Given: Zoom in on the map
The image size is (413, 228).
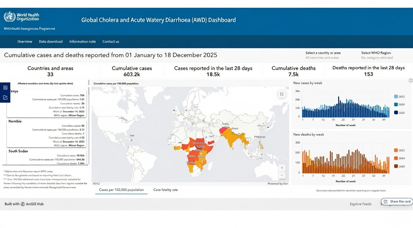Looking at the screenshot, I should (282, 168).
